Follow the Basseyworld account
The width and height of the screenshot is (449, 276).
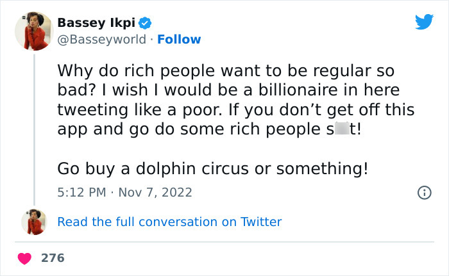tap(179, 40)
